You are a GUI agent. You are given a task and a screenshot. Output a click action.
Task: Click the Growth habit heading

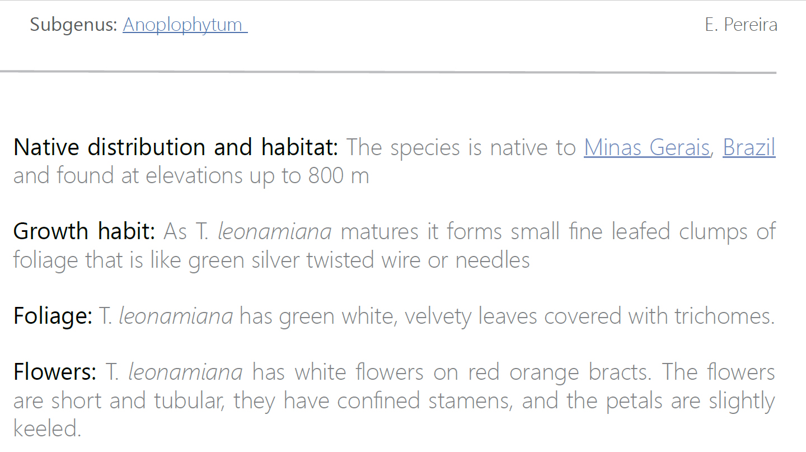(x=84, y=231)
